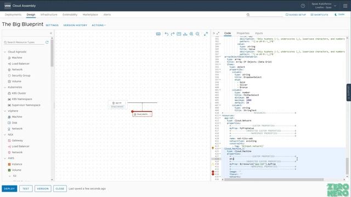The height and width of the screenshot is (197, 351).
Task: Collapse the NSX category
Action: point(5,135)
